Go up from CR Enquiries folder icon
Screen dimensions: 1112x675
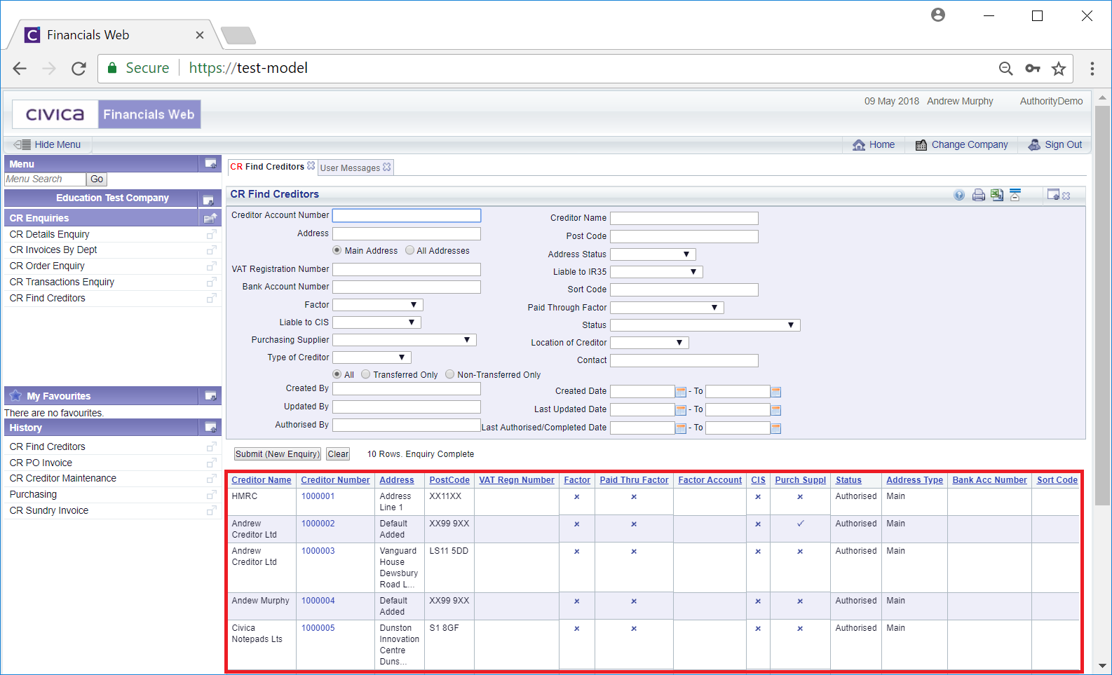click(210, 218)
